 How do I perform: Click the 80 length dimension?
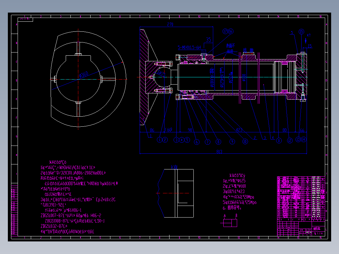[x=285, y=130]
